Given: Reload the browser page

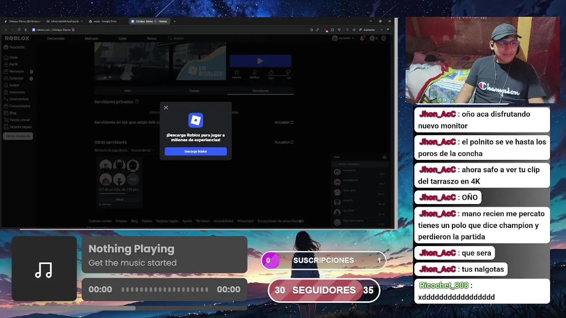Looking at the screenshot, I should click(19, 30).
